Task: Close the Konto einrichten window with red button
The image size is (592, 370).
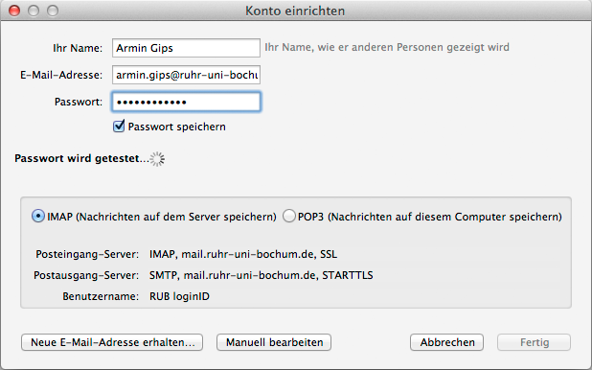Action: (14, 11)
